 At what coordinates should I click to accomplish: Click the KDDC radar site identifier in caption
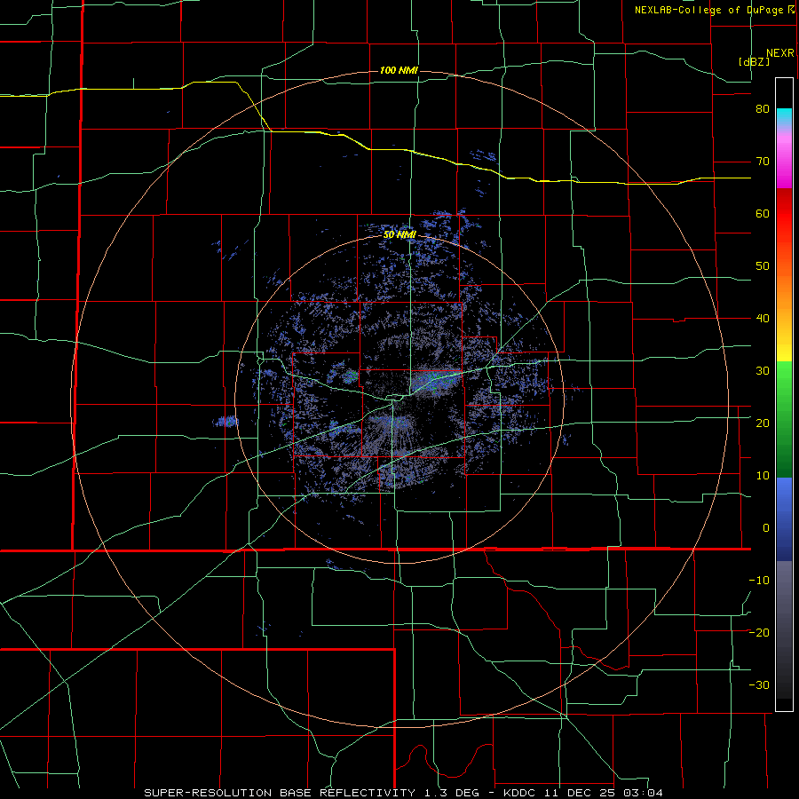click(x=521, y=793)
